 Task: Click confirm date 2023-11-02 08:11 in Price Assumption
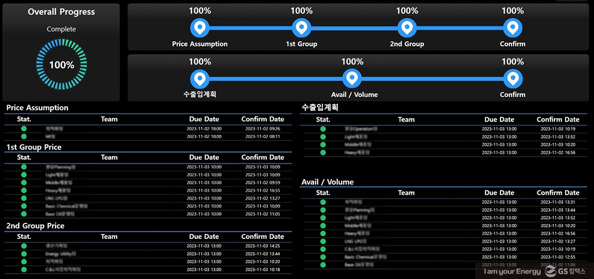262,136
